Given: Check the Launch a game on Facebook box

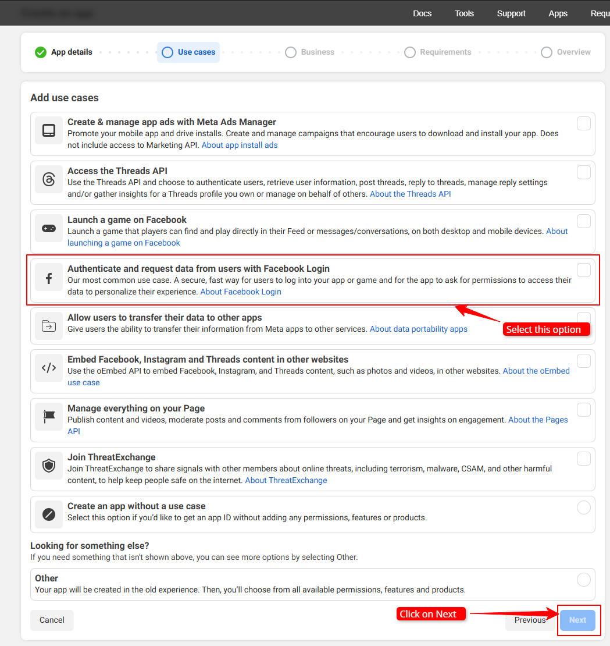Looking at the screenshot, I should point(583,221).
